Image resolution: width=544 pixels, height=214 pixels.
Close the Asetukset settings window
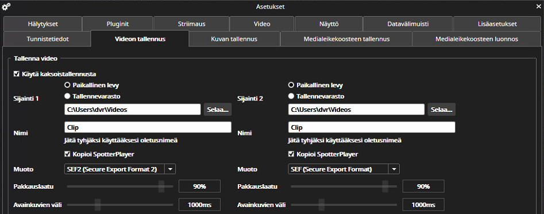pos(538,6)
